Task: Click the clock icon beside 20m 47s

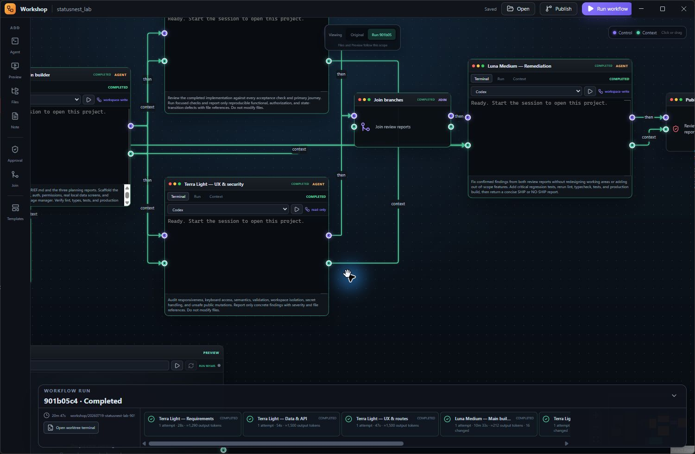Action: point(47,416)
